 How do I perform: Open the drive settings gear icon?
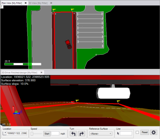click(x=153, y=132)
